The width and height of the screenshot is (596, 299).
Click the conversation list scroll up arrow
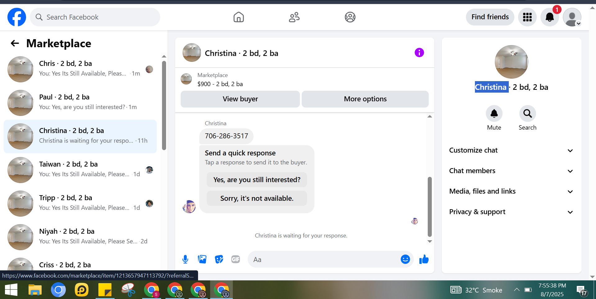click(164, 57)
